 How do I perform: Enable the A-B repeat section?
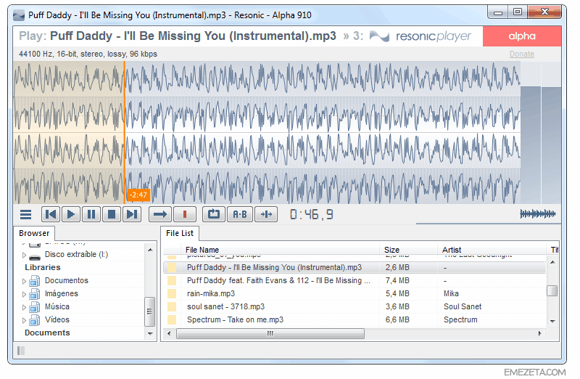point(240,214)
